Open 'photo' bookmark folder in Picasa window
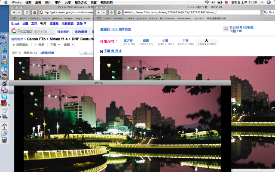This screenshot has height=172, width=275. 57,18
